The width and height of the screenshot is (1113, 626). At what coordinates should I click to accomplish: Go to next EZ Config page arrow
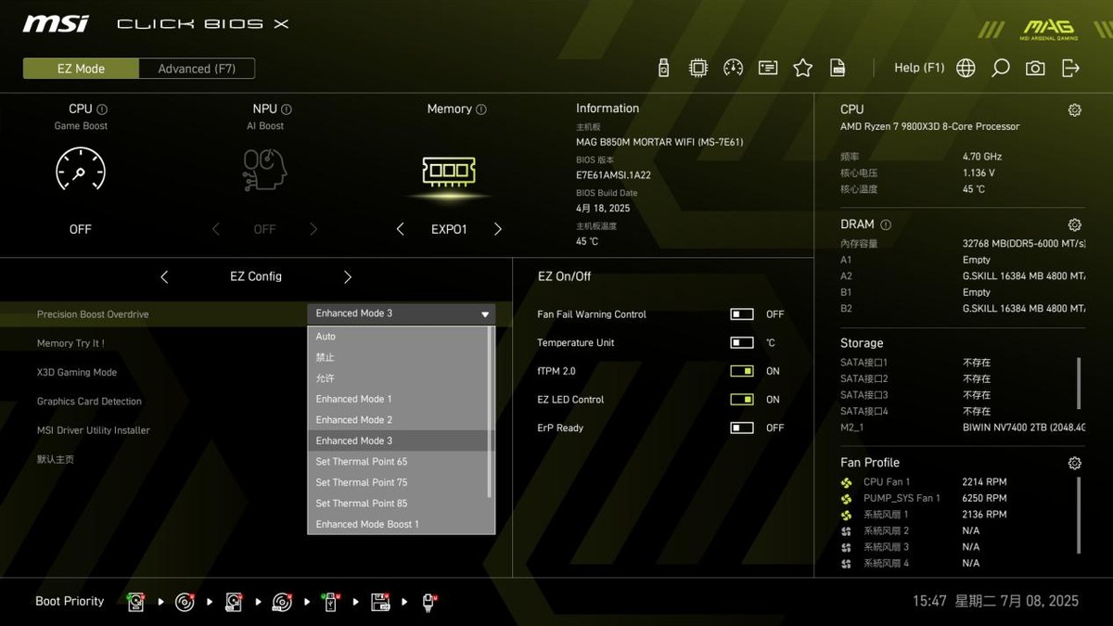tap(348, 276)
